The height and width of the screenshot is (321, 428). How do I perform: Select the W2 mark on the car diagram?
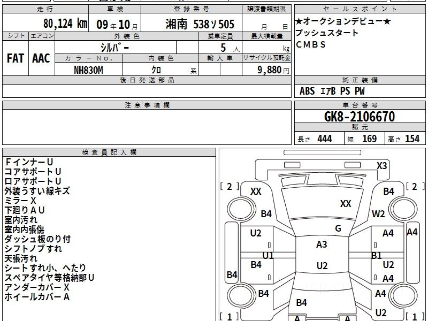(378, 214)
